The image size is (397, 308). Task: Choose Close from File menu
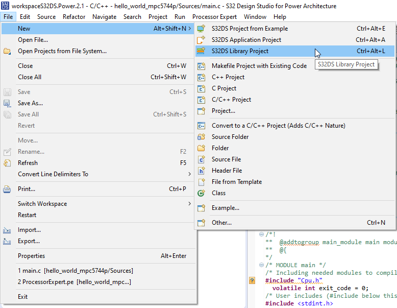pyautogui.click(x=98, y=66)
